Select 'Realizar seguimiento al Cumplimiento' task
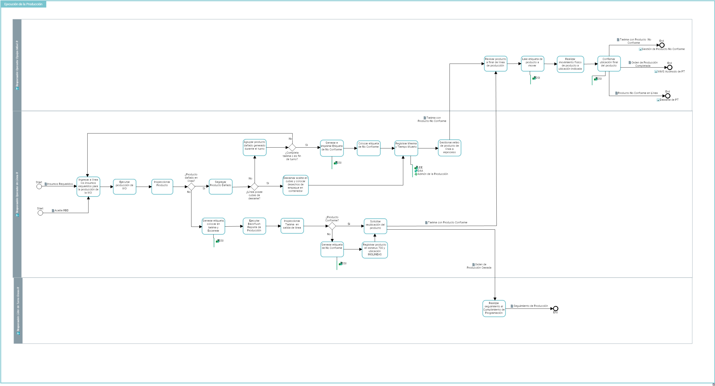The image size is (715, 386). click(x=494, y=309)
